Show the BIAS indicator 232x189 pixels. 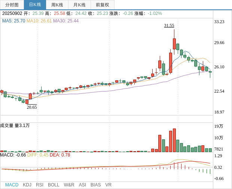pyautogui.click(x=95, y=185)
